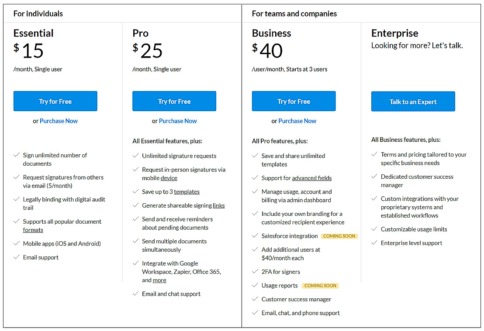Click checkmark beside Email support in Essential
The height and width of the screenshot is (331, 484).
16,257
